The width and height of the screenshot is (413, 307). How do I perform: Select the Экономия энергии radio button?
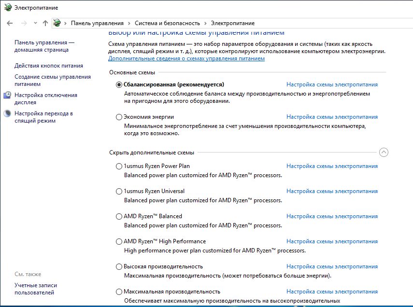[x=119, y=117]
